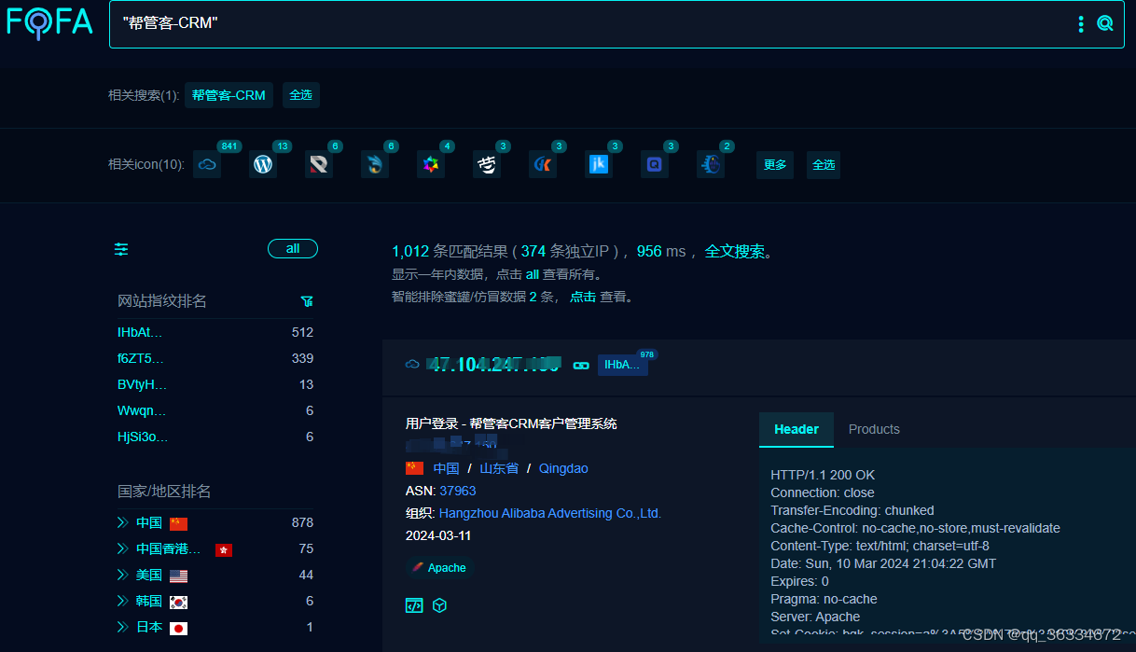Click the result date 2024-03-11

coord(438,535)
